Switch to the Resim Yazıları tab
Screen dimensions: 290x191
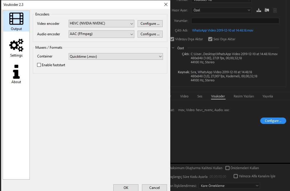point(244,96)
